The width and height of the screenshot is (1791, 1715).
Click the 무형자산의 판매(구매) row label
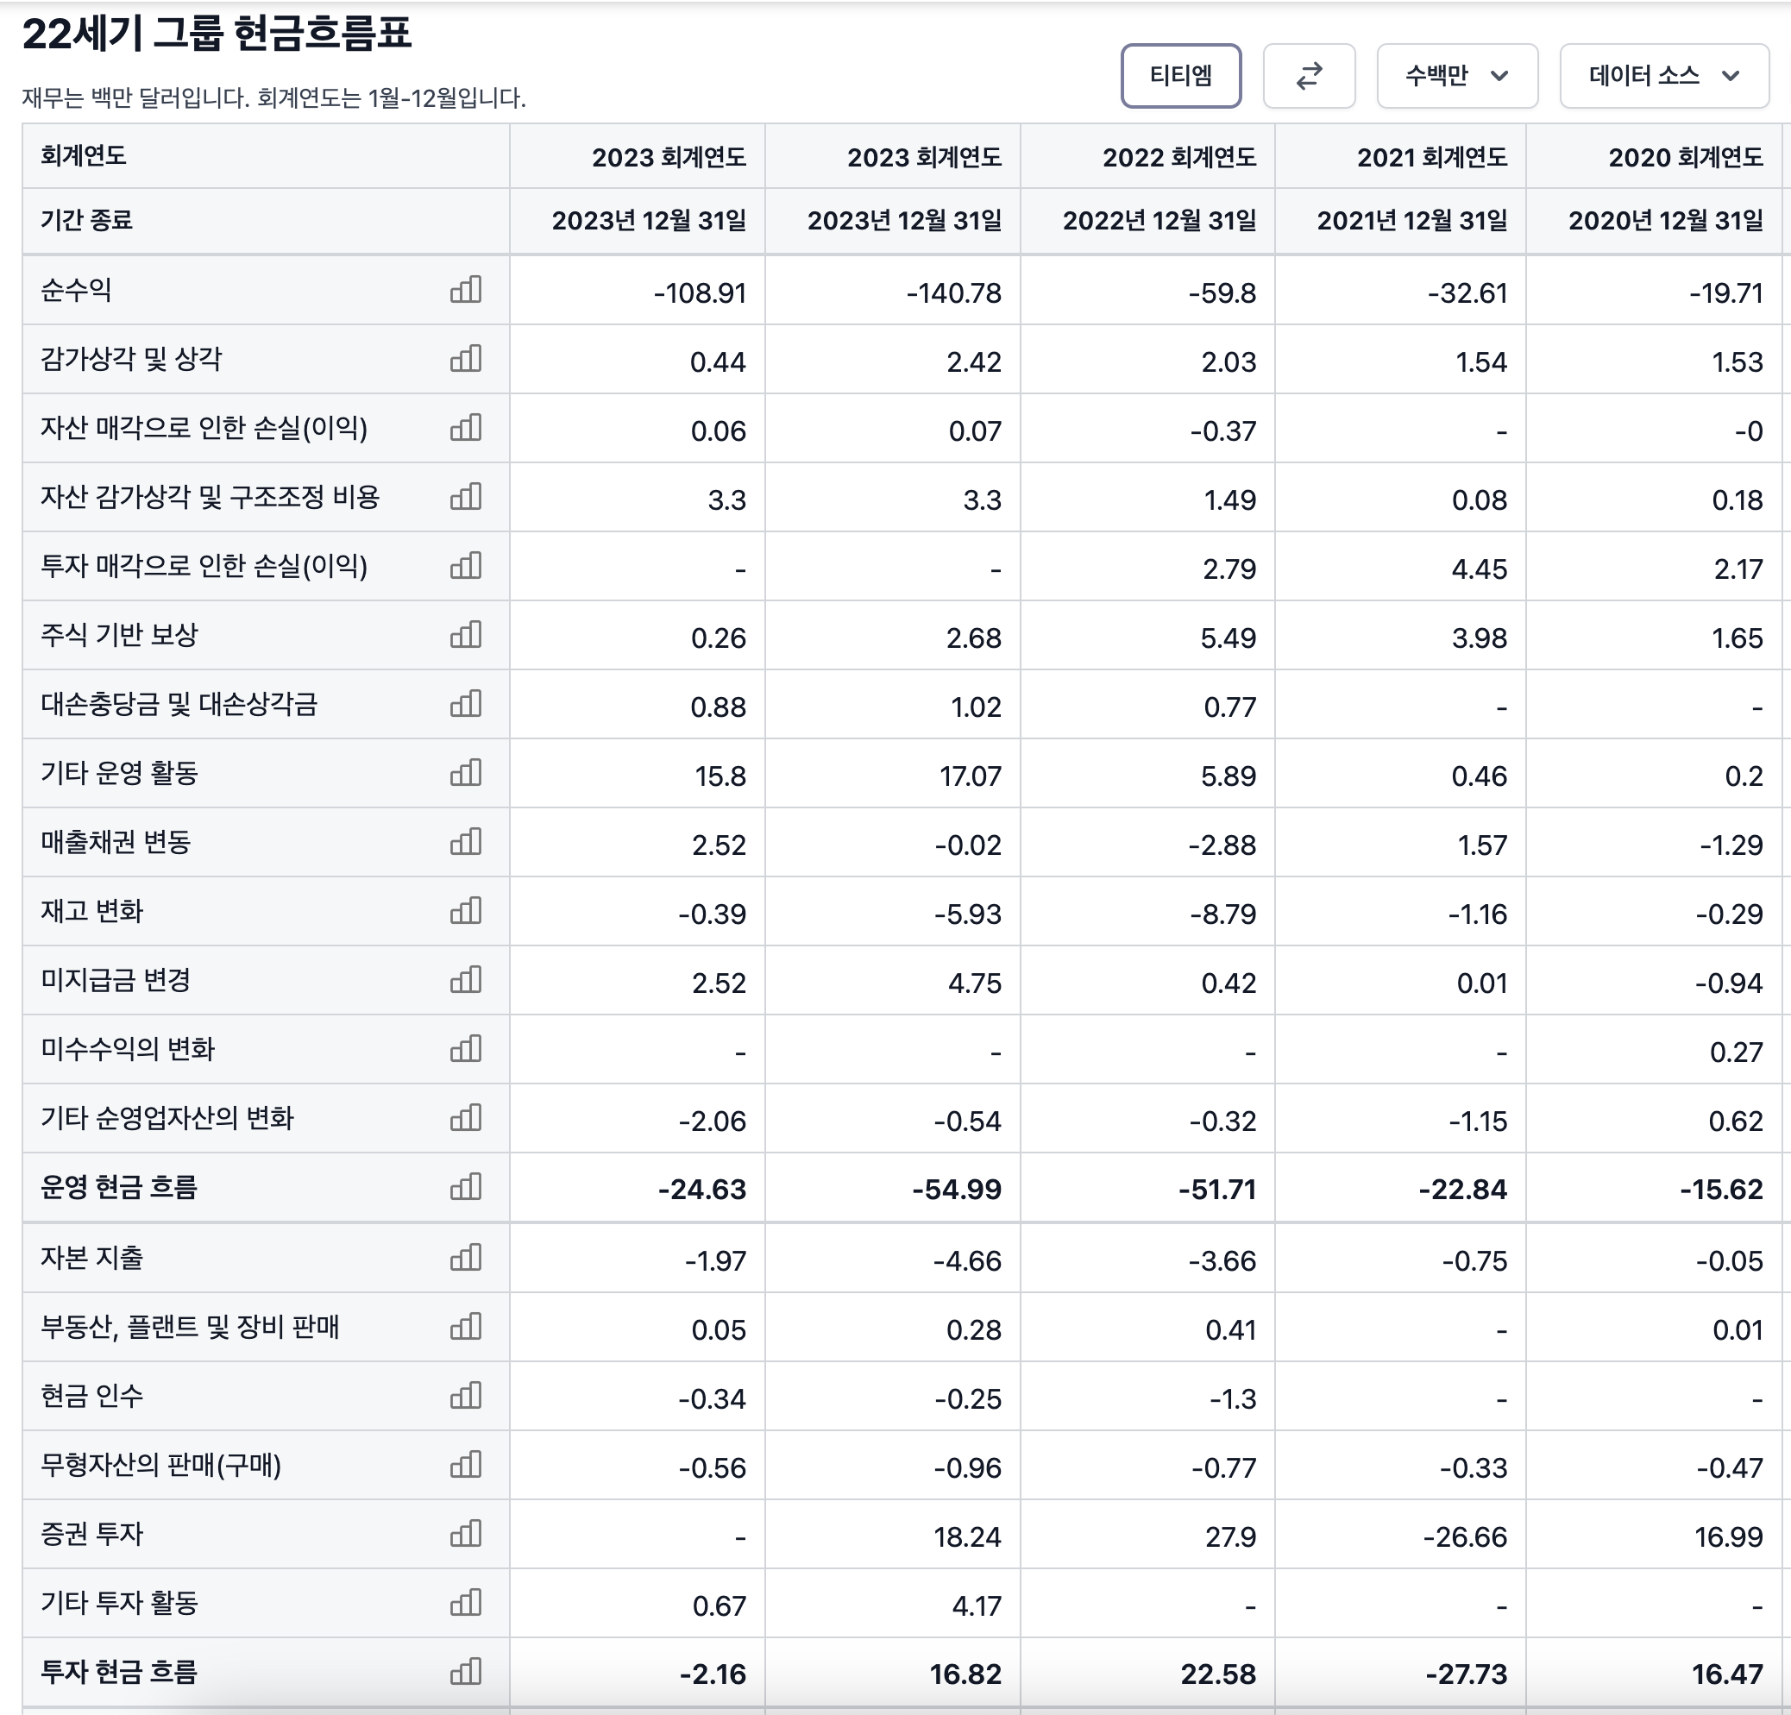click(160, 1466)
